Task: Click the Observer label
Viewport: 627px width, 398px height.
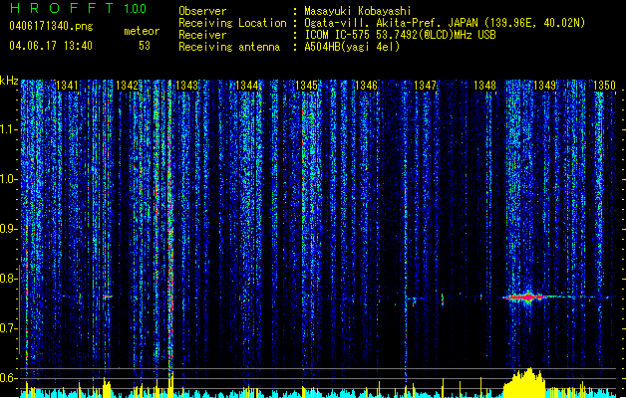Action: [202, 11]
